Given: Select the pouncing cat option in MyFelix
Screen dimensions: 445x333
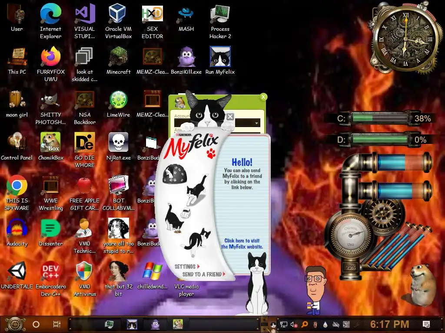Looking at the screenshot, I should pyautogui.click(x=197, y=189).
